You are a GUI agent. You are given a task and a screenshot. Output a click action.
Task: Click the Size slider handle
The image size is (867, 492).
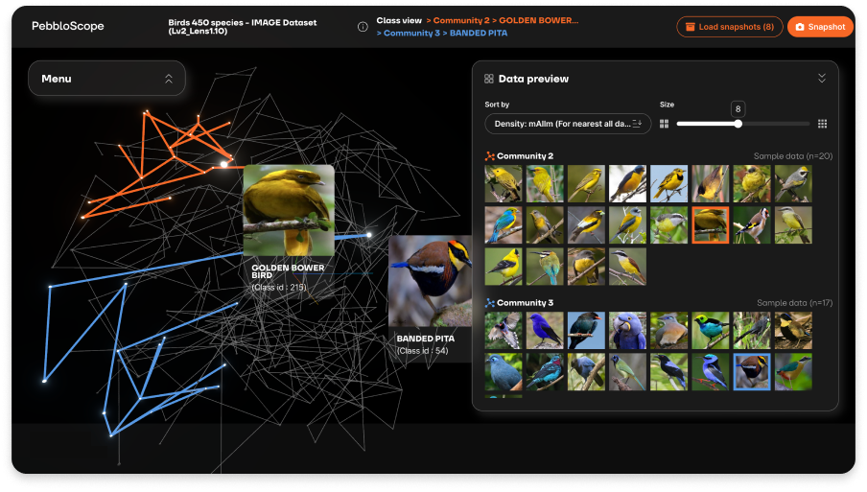tap(738, 124)
